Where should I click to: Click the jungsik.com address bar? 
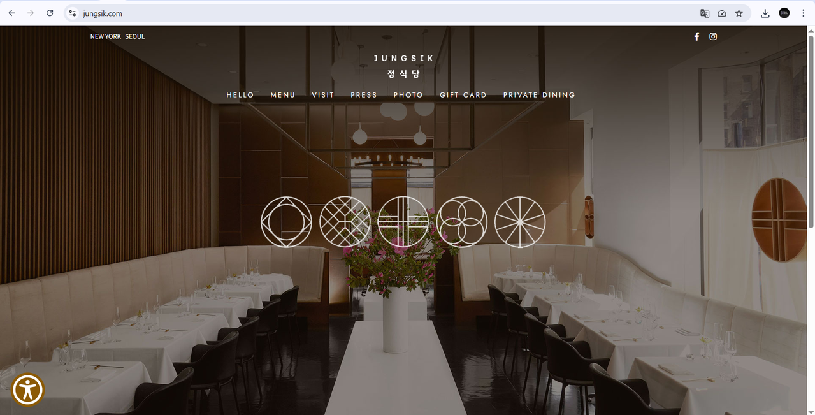pos(382,13)
